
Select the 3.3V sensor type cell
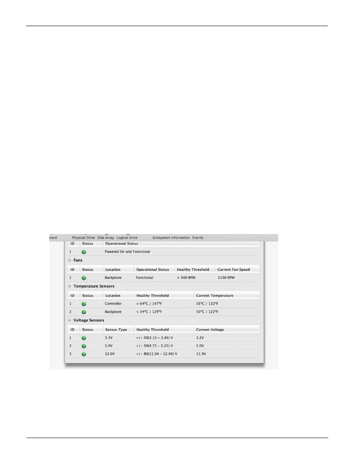pyautogui.click(x=109, y=338)
